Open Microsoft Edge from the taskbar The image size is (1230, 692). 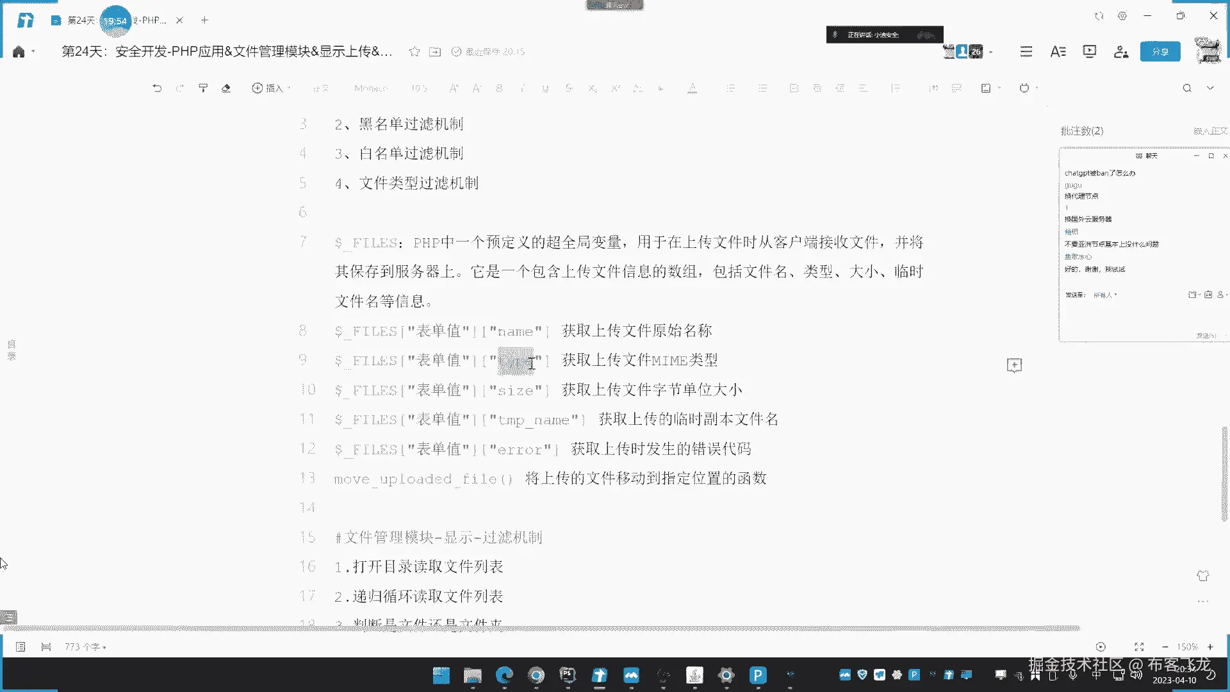pyautogui.click(x=504, y=675)
